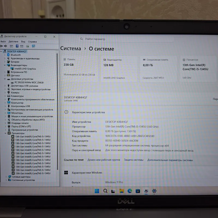Click the Help icon in Device Manager toolbar
Screen dimensions: 218x218
pyautogui.click(x=17, y=46)
